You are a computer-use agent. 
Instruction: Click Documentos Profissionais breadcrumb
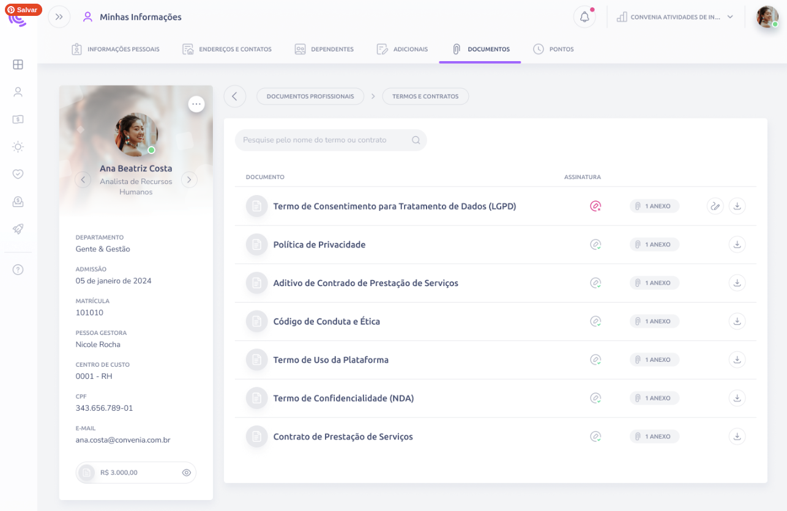(310, 97)
